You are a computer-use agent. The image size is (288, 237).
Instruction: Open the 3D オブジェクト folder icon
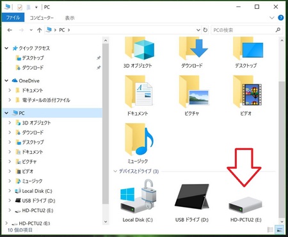140,48
